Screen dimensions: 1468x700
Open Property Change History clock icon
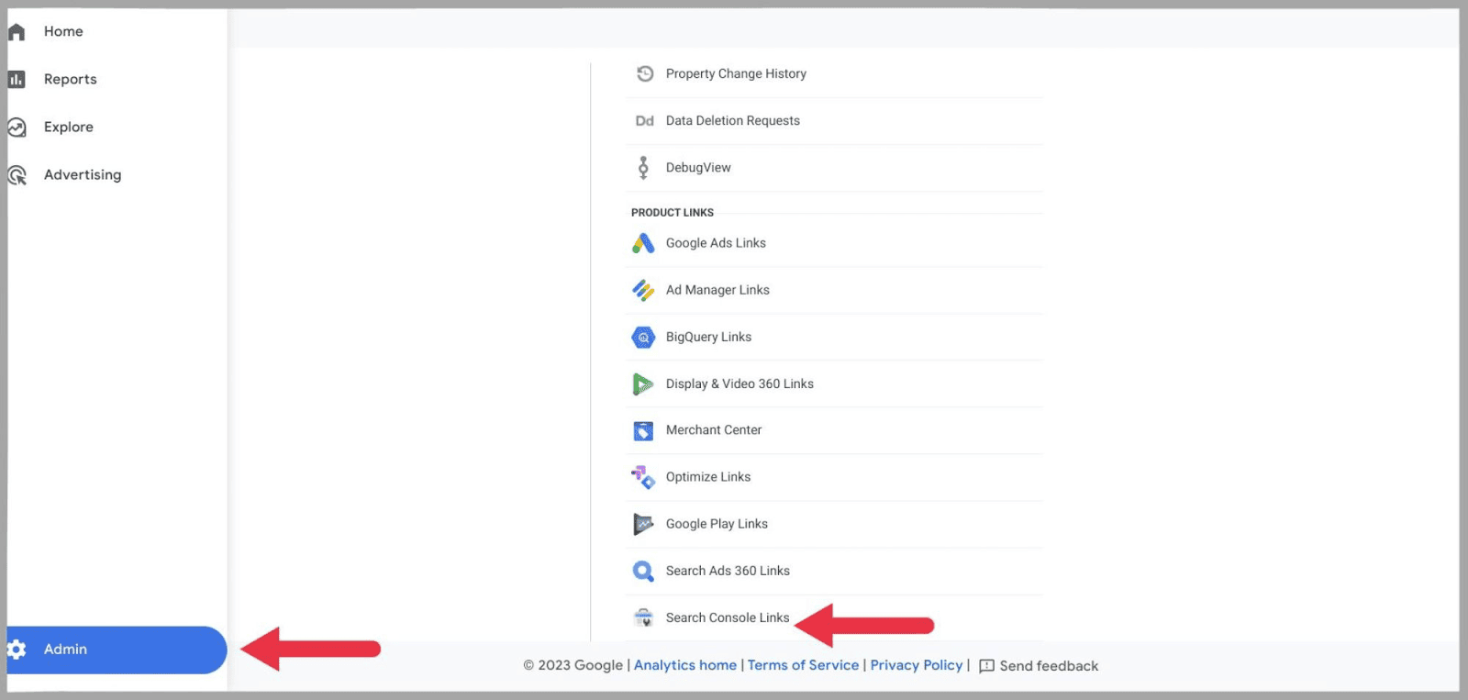(645, 73)
